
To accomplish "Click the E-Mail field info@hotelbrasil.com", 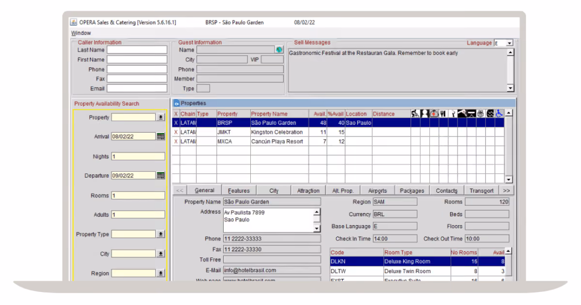I will (x=272, y=270).
